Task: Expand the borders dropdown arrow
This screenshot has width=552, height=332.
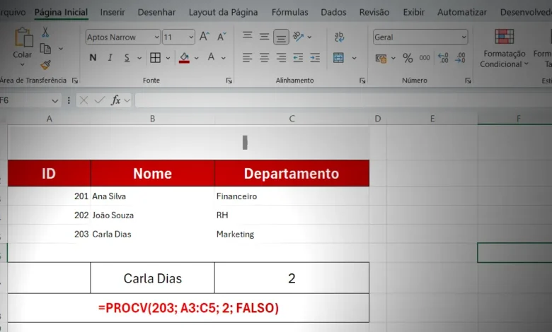Action: [x=168, y=58]
